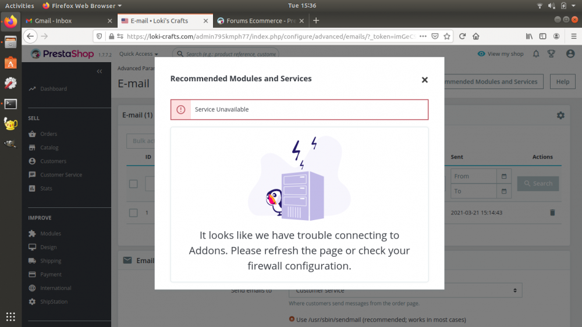Click the Sent From date field
The width and height of the screenshot is (582, 327).
click(474, 176)
